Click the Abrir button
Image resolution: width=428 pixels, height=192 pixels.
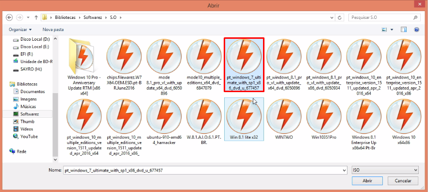[x=367, y=181]
